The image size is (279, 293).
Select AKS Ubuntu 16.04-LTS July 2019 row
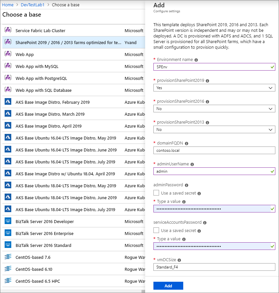(74, 162)
